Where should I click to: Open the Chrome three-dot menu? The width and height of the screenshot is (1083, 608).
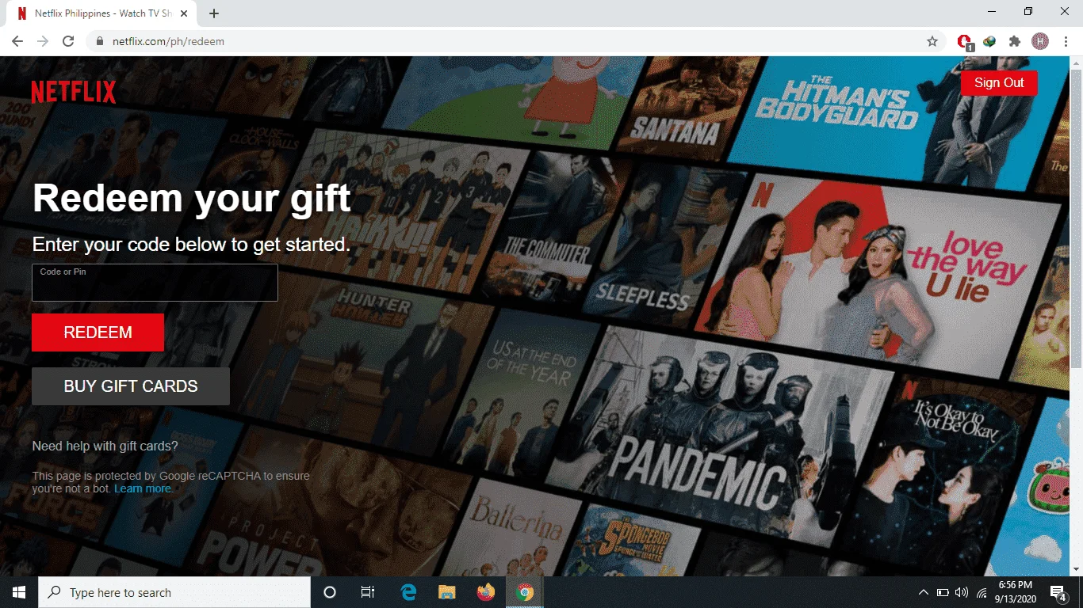click(x=1065, y=41)
